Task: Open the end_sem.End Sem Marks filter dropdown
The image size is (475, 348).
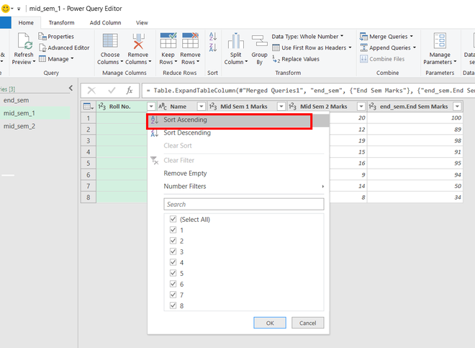Action: click(458, 107)
